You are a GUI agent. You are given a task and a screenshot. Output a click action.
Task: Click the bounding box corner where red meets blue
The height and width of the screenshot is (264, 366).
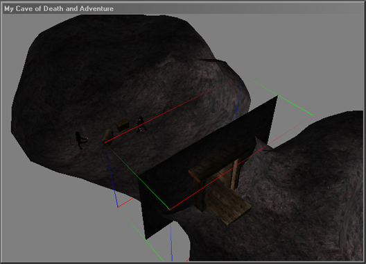pyautogui.click(x=118, y=207)
